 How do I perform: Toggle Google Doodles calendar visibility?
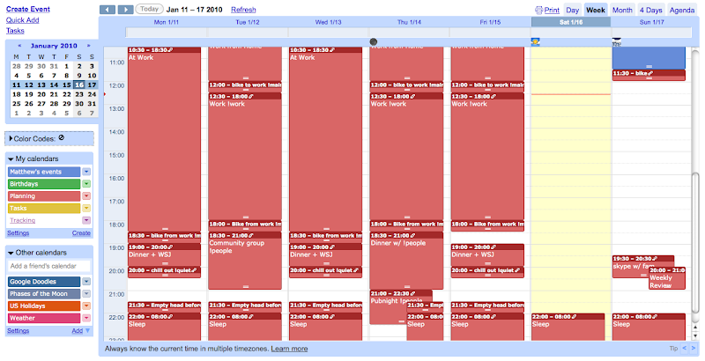pos(44,282)
